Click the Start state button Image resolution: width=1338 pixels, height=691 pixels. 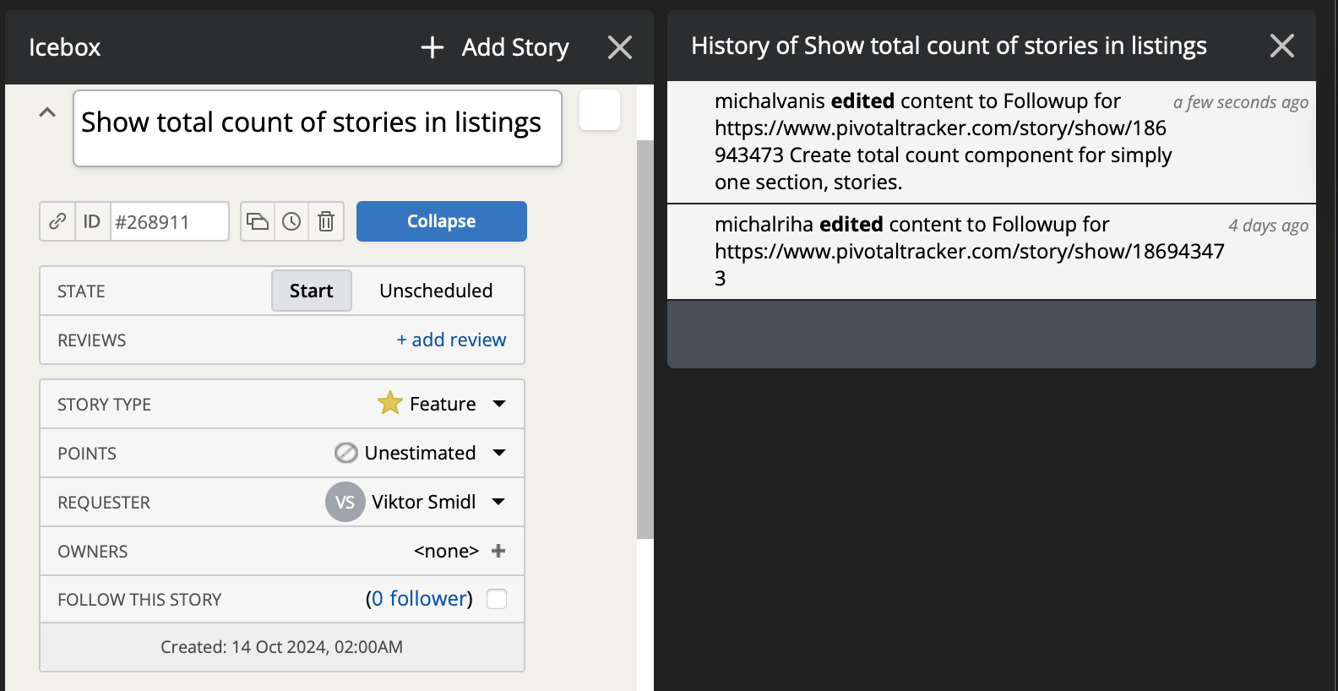pos(312,291)
